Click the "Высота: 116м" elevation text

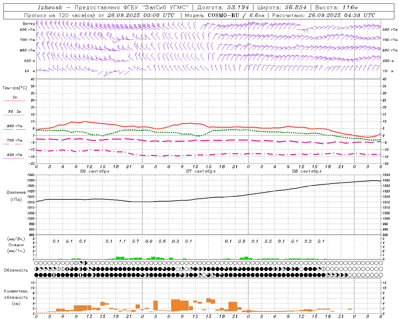[336, 7]
